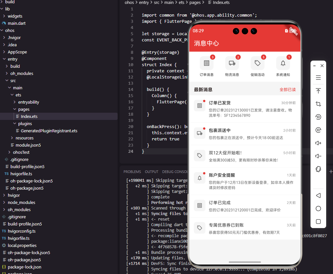Image resolution: width=333 pixels, height=274 pixels.
Task: Open 促销活动 tag icon
Action: click(x=257, y=63)
